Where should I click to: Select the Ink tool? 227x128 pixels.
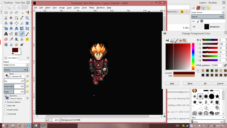point(16,39)
